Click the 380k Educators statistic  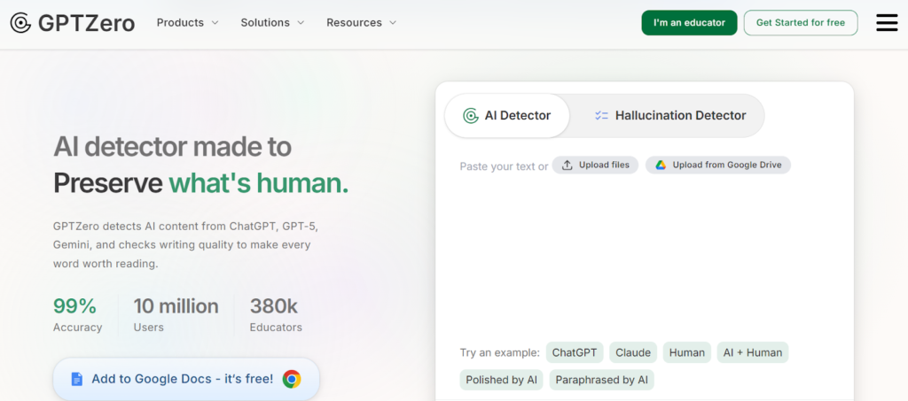click(x=276, y=315)
